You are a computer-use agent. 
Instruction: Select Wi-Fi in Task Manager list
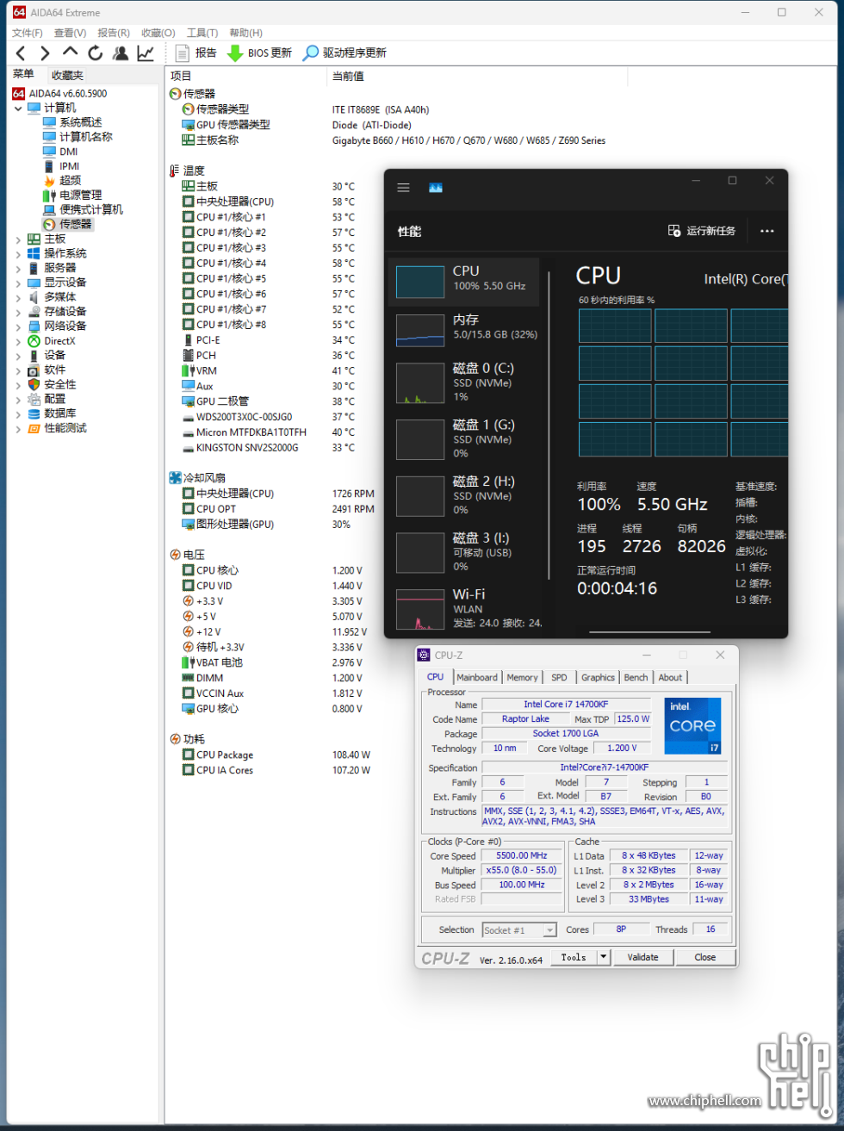[463, 608]
